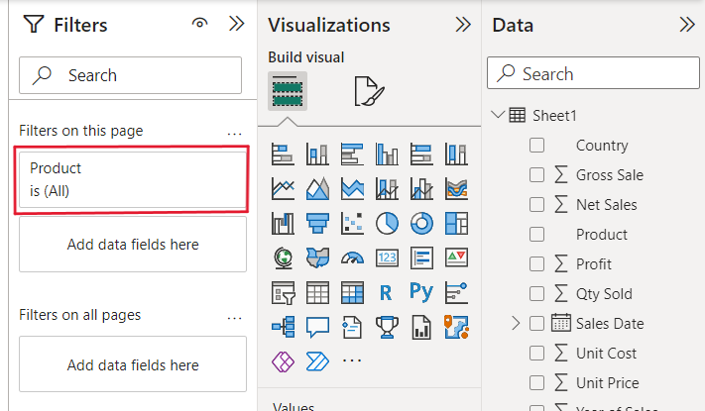
Task: Choose the donut chart visual
Action: click(x=420, y=224)
